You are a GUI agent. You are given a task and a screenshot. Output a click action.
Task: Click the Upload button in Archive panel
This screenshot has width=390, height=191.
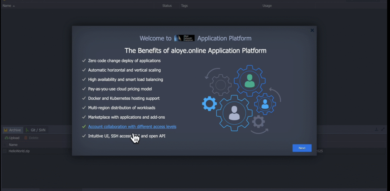tap(12, 138)
